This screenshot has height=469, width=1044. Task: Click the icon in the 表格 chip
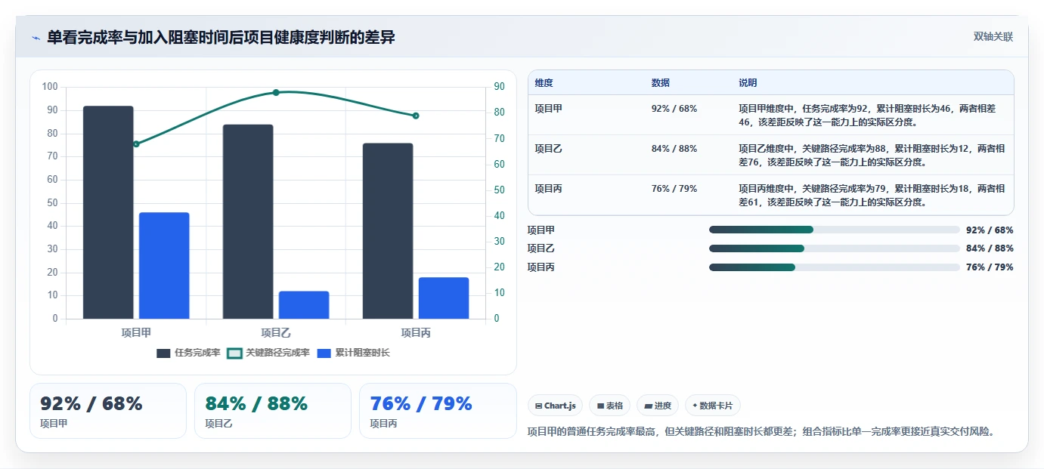pyautogui.click(x=600, y=406)
